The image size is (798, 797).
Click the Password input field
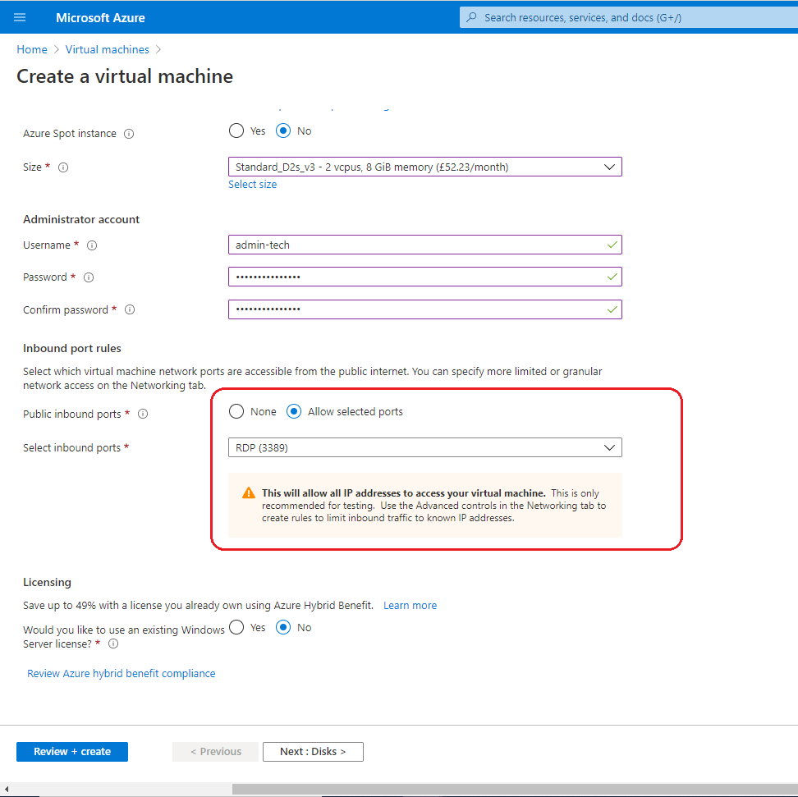[425, 277]
